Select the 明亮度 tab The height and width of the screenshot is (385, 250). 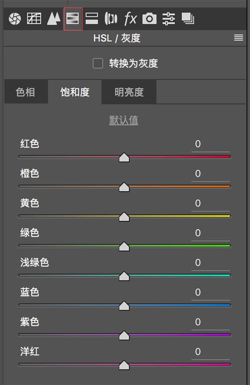(129, 92)
